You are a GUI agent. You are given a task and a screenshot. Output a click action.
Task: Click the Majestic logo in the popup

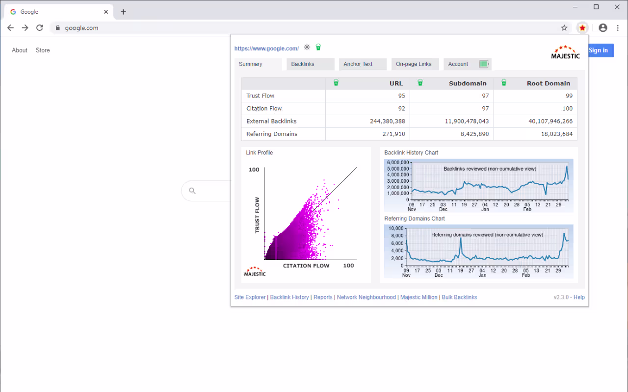click(565, 53)
